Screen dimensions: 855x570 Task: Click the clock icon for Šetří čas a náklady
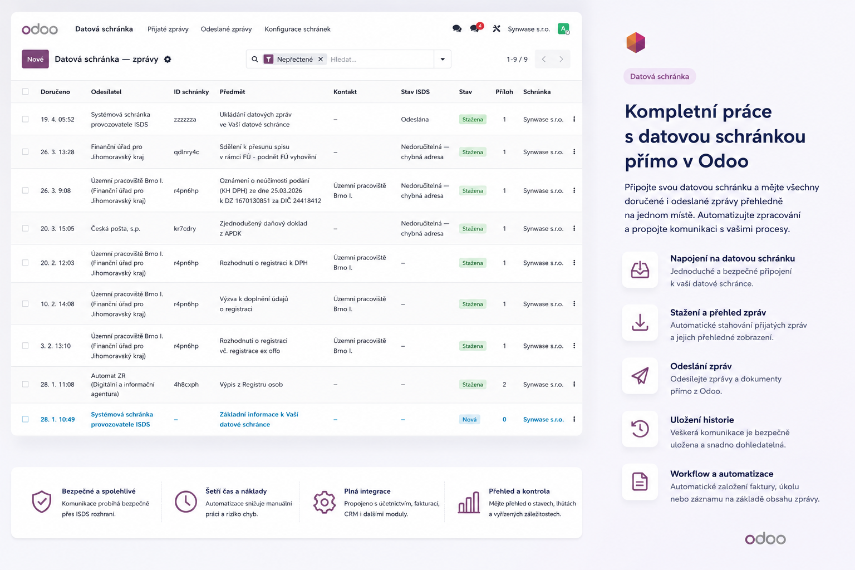click(186, 502)
